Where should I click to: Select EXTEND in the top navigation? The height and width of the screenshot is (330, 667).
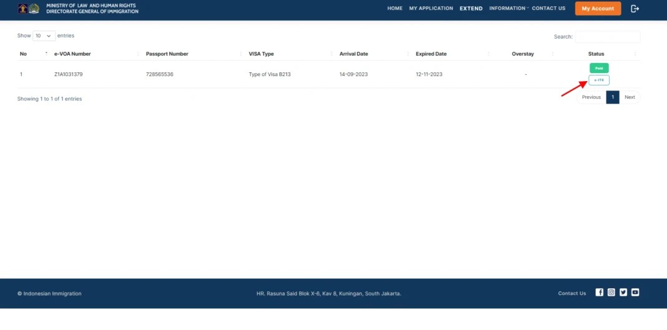471,9
